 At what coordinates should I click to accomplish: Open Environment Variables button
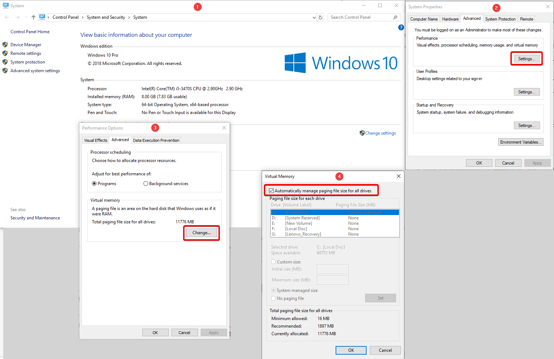(521, 142)
